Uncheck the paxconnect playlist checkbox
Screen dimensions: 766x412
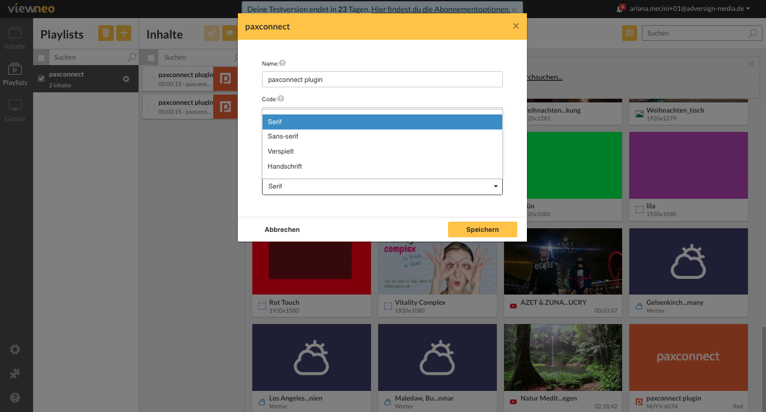pyautogui.click(x=41, y=78)
